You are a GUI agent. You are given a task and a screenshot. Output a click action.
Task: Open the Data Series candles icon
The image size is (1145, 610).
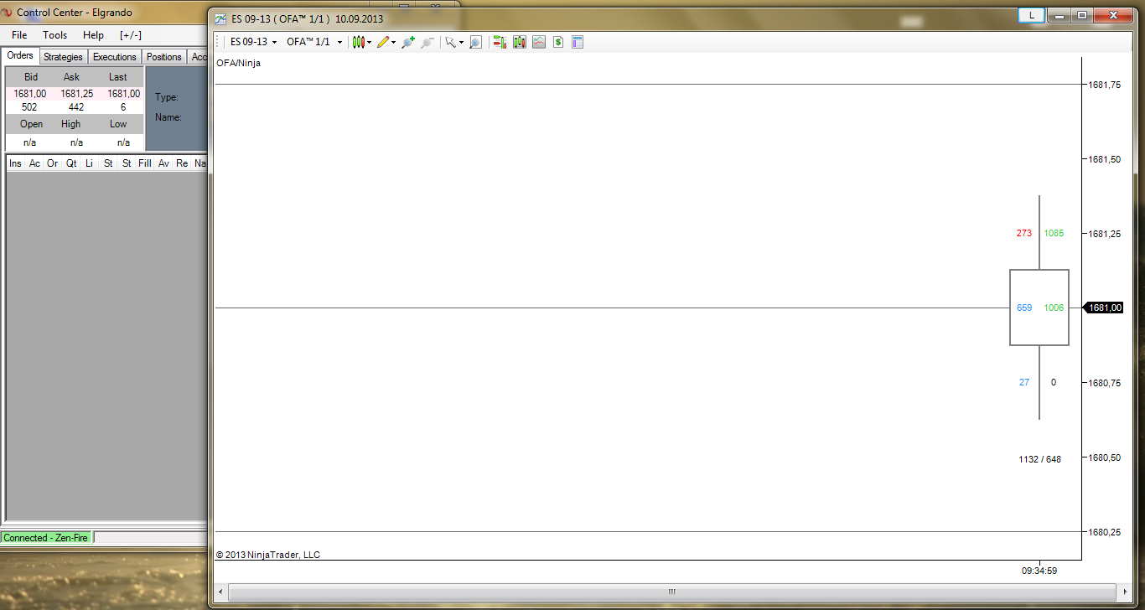click(x=520, y=42)
